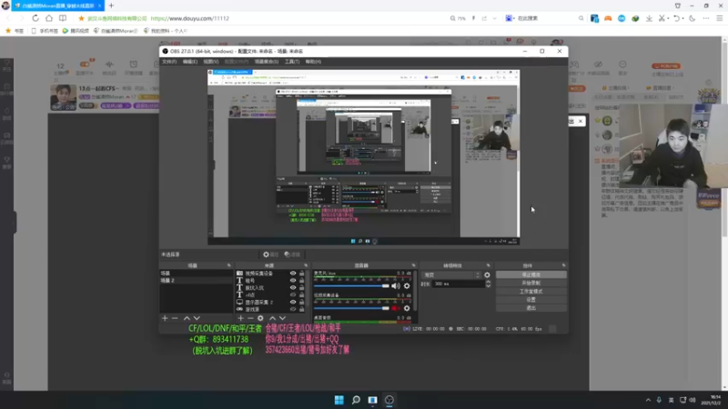Open 麦克风/Aux mixer gear settings
Screen dimensions: 728x409
[407, 286]
